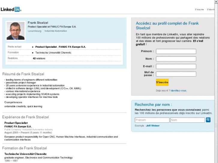Focus the Nom field in signup form
The image size is (218, 163).
pos(176,59)
